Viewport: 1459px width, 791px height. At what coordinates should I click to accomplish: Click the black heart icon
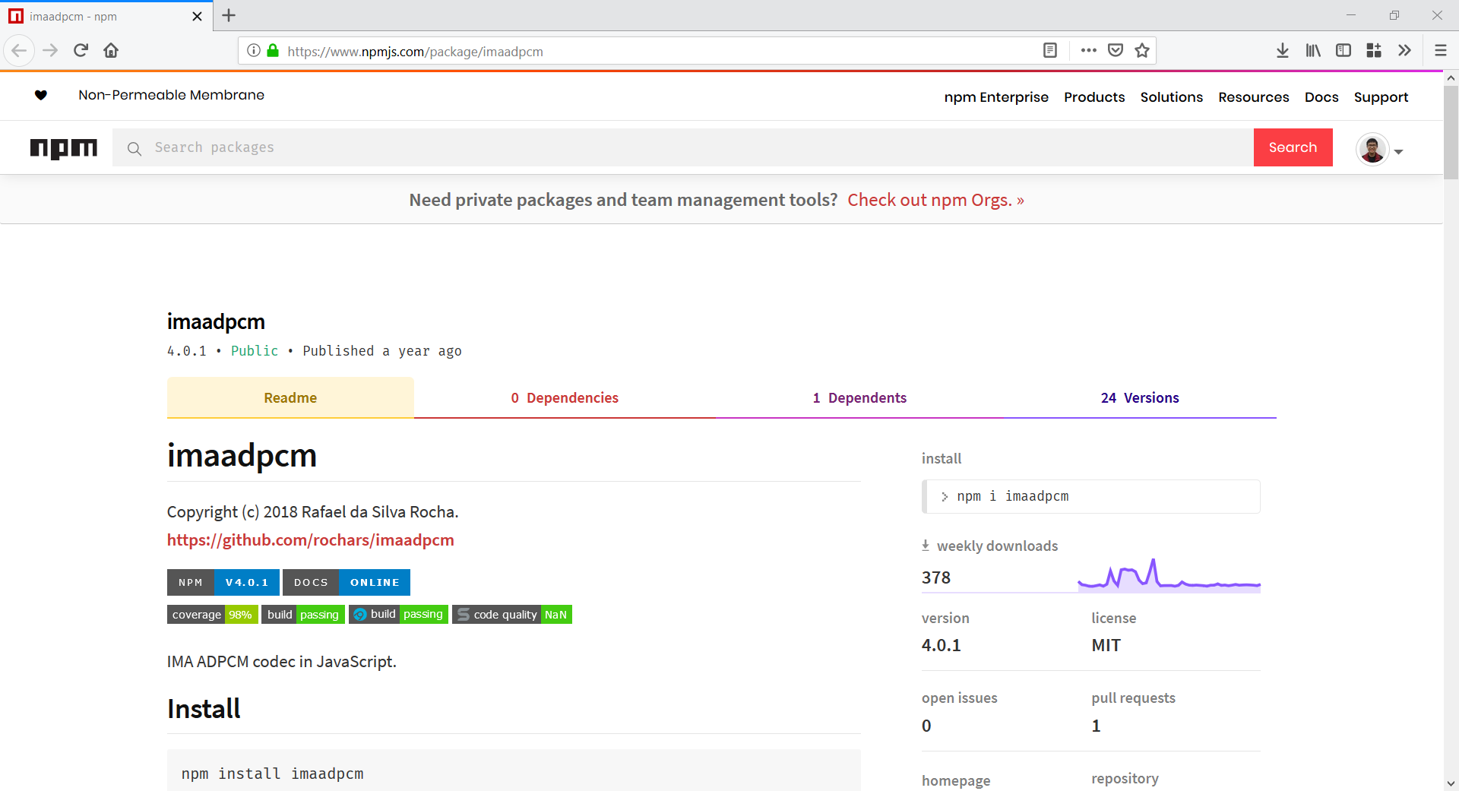(41, 95)
